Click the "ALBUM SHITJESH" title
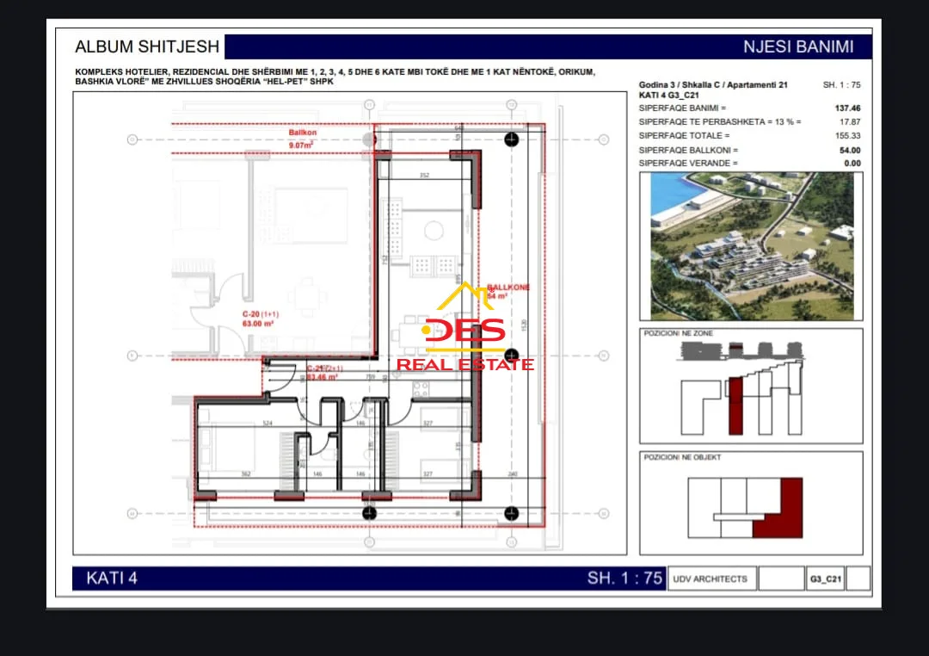Image resolution: width=929 pixels, height=656 pixels. click(147, 46)
